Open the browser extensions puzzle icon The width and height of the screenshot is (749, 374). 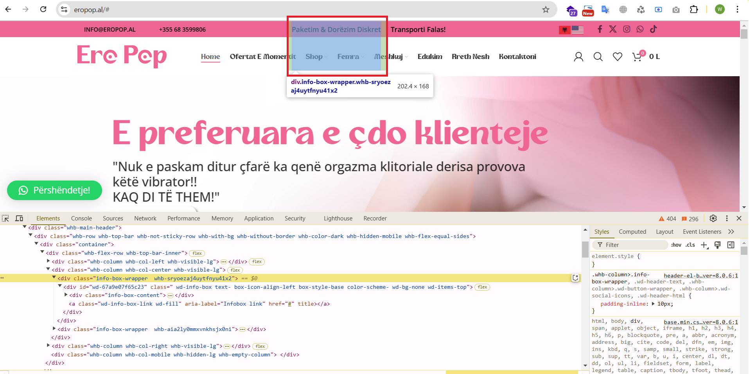(x=694, y=9)
